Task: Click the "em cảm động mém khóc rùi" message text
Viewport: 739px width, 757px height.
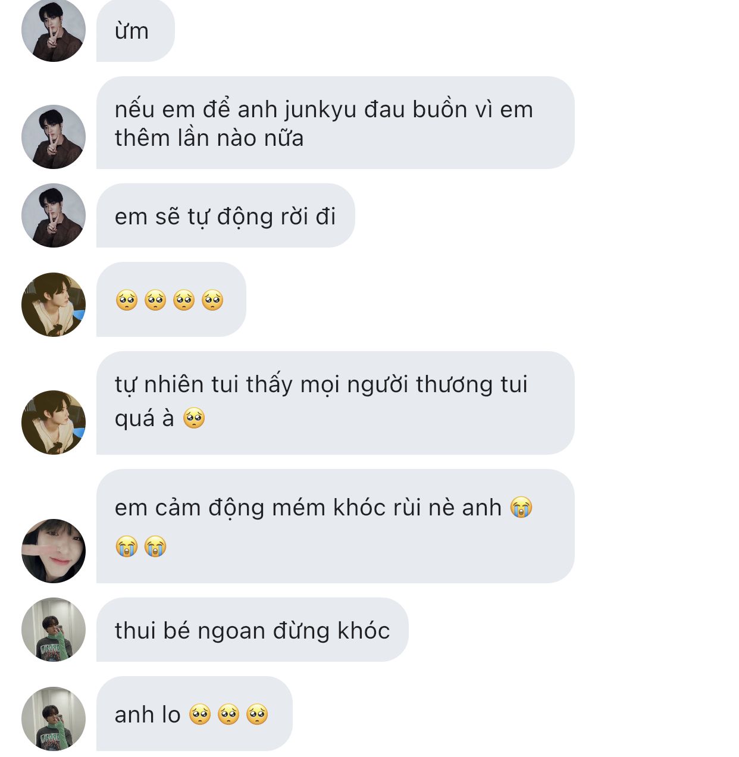Action: (x=308, y=508)
